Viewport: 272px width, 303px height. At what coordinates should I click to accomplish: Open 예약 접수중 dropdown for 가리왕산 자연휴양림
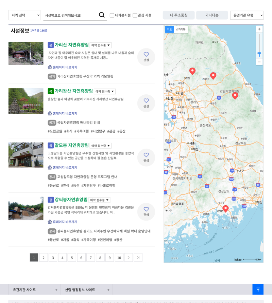click(105, 91)
